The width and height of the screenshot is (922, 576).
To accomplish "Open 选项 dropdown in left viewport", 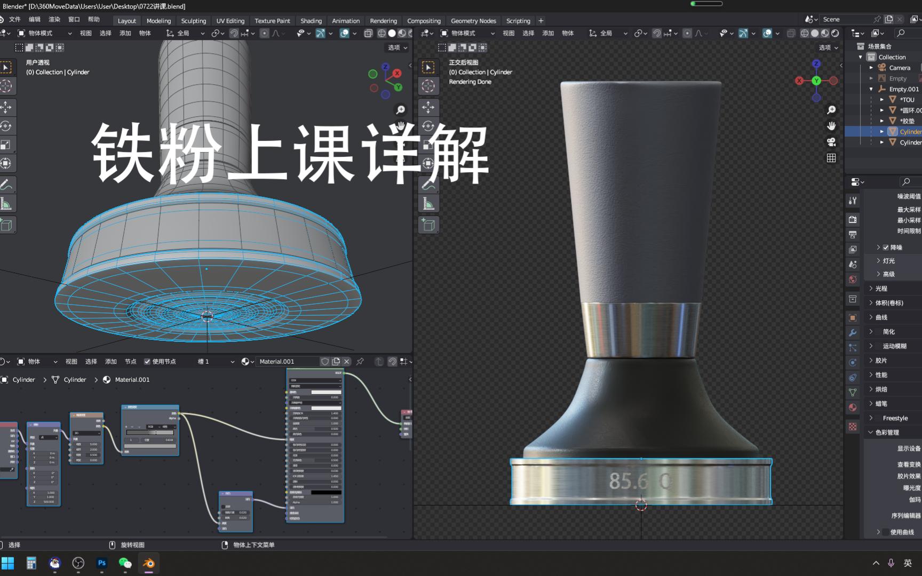I will click(x=398, y=47).
